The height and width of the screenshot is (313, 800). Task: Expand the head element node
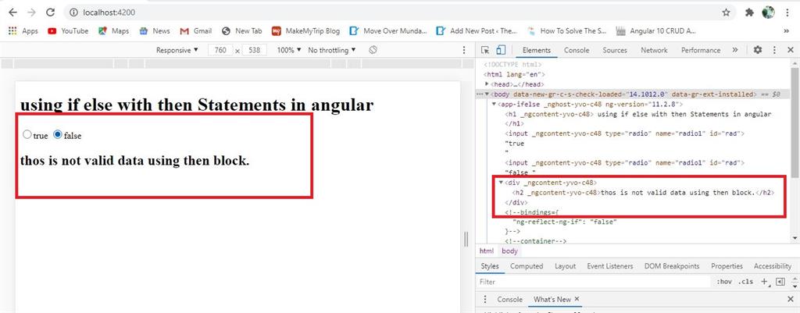pyautogui.click(x=487, y=84)
